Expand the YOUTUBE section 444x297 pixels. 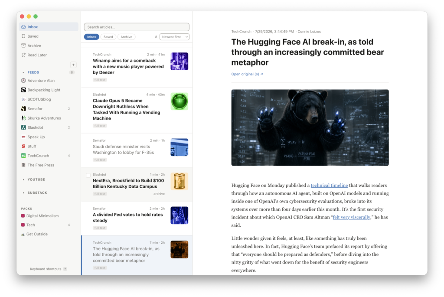[x=23, y=180]
